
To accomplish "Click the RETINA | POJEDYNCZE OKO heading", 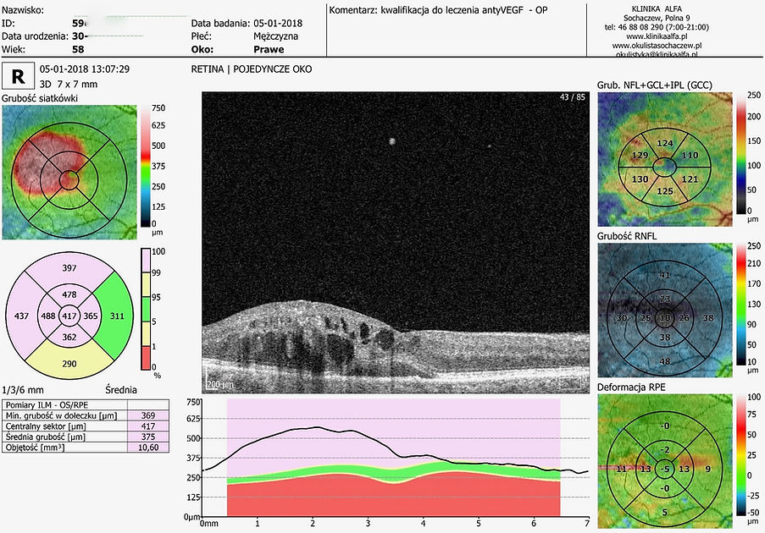I will coord(252,69).
